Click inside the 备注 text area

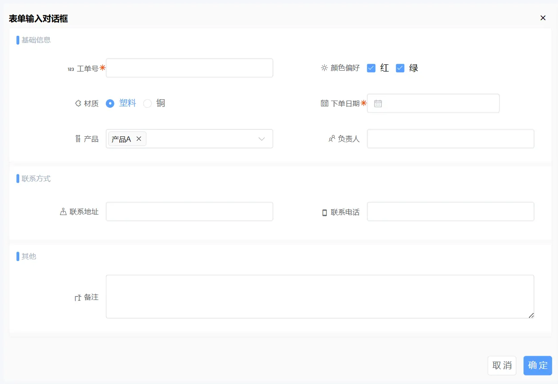[320, 297]
